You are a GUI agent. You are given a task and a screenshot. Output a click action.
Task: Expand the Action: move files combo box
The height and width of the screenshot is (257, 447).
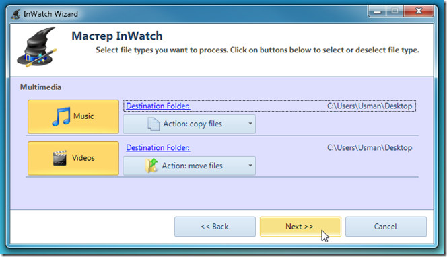(189, 166)
